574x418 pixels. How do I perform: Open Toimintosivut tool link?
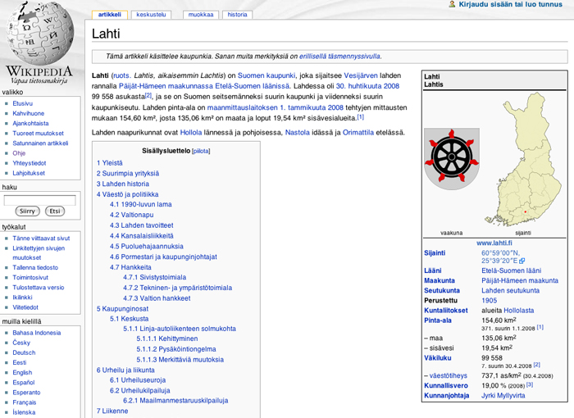coord(30,278)
